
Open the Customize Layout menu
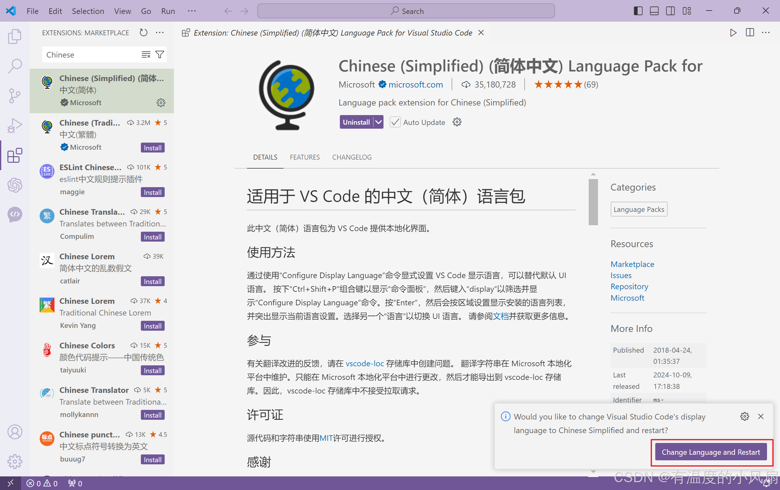pos(687,11)
